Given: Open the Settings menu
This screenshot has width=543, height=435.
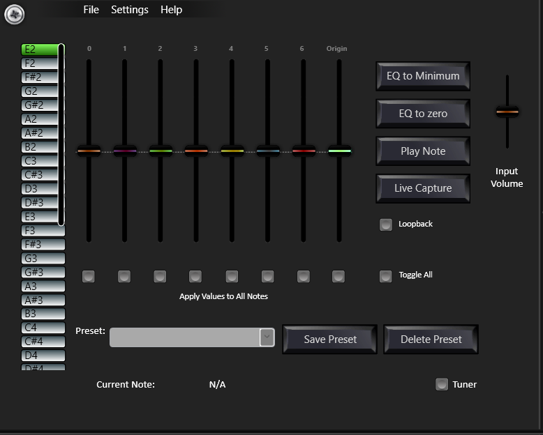Looking at the screenshot, I should (x=130, y=10).
